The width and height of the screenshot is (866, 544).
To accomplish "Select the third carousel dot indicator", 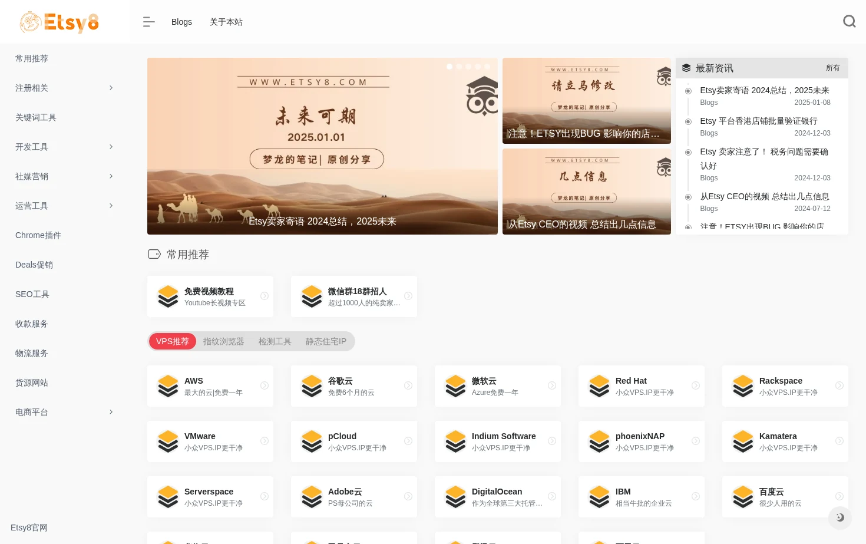I will click(x=468, y=67).
